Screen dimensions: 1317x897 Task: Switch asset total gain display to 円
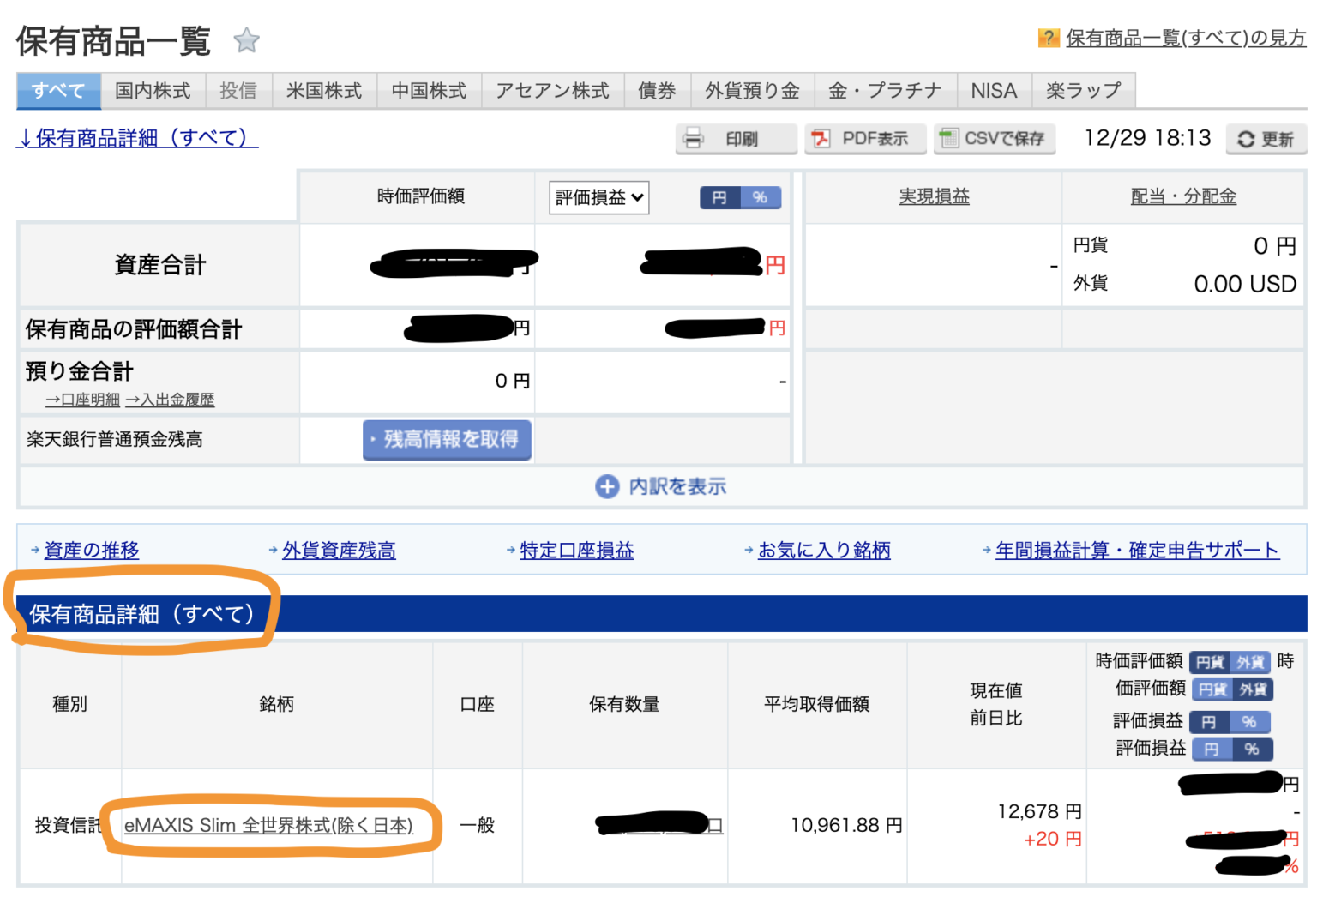click(x=719, y=198)
